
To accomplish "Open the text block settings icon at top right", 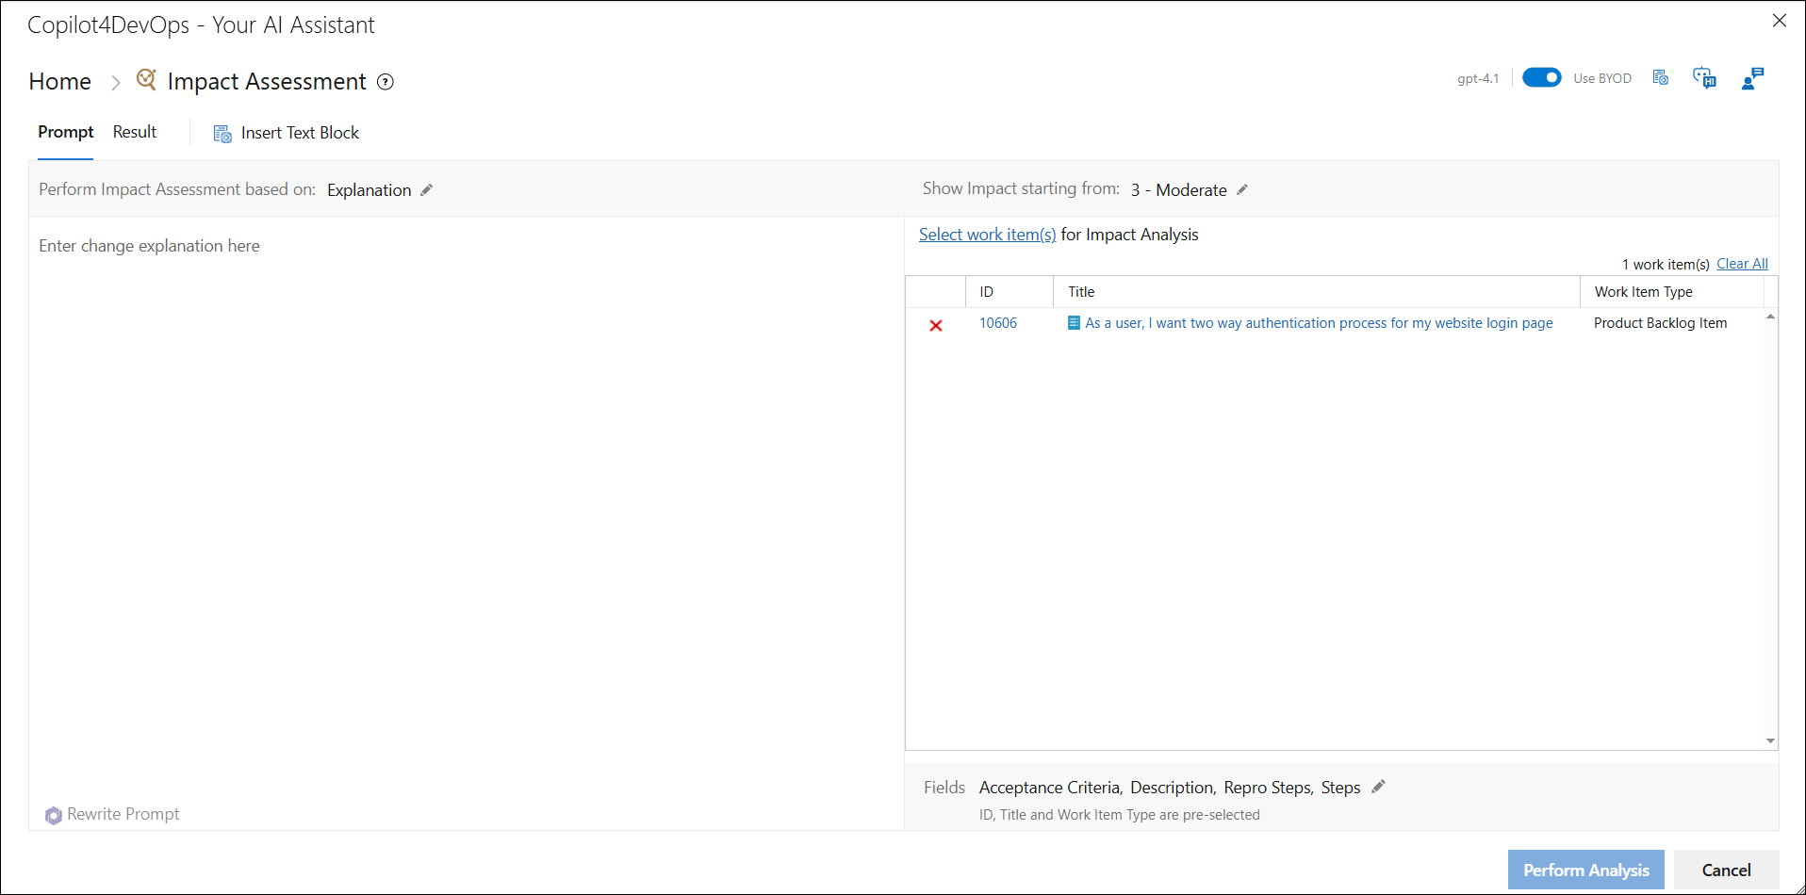I will (1661, 78).
